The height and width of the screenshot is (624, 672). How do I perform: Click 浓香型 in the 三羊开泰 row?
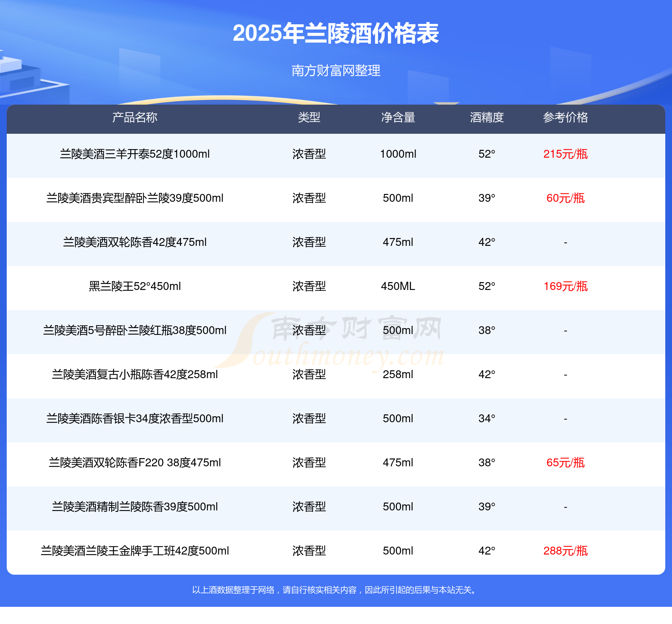click(309, 154)
